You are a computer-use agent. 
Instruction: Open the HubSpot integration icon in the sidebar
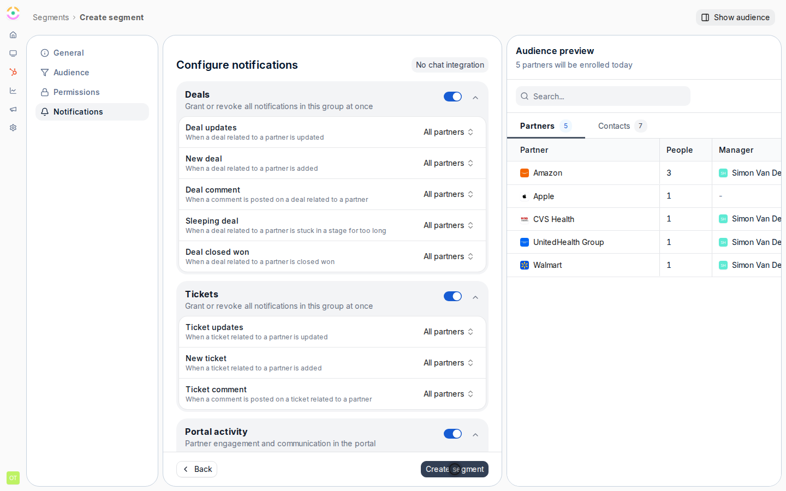[x=13, y=72]
